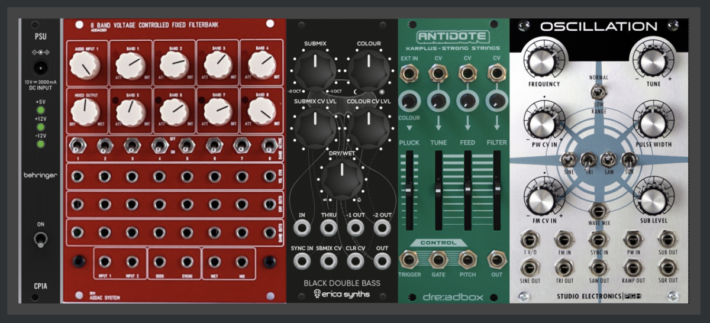Click the Trigger jack on Antidote
Image resolution: width=710 pixels, height=323 pixels.
[x=409, y=259]
